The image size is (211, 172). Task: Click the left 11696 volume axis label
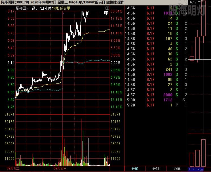point(9,159)
